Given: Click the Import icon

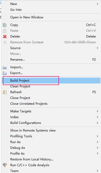Looking at the screenshot, I should pyautogui.click(x=5, y=67).
